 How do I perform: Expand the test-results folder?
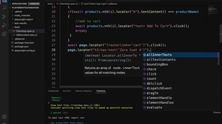(x=20, y=23)
